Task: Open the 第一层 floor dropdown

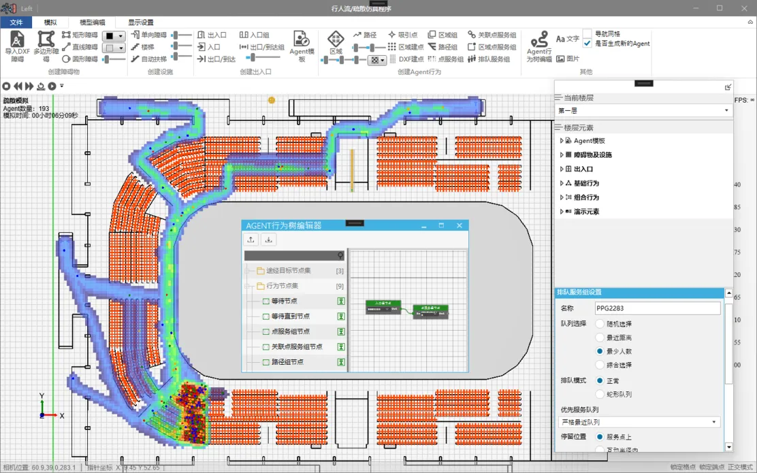Action: [643, 110]
